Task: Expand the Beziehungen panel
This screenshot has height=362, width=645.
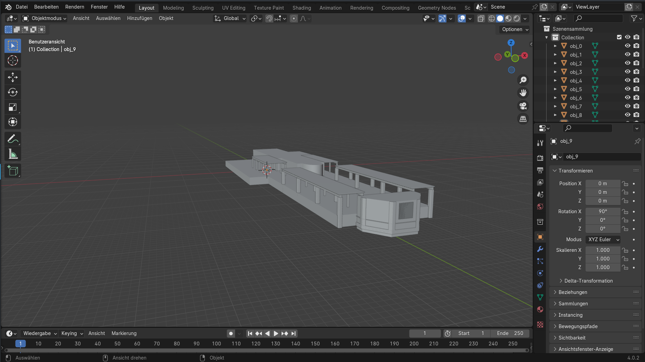Action: 573,292
